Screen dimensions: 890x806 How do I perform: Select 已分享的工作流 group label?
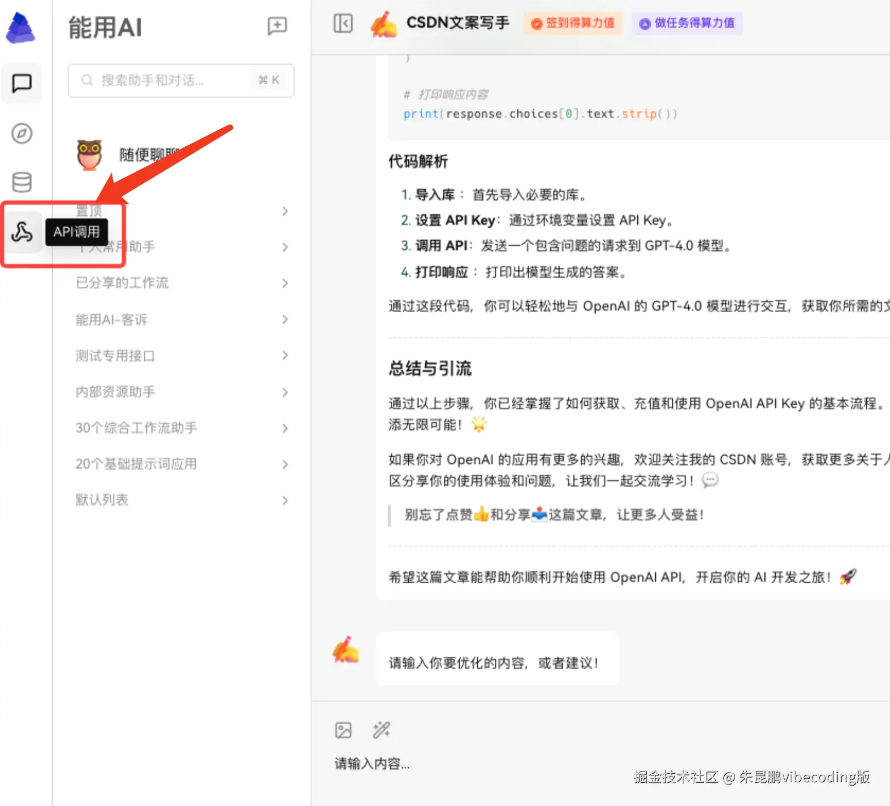(x=122, y=283)
